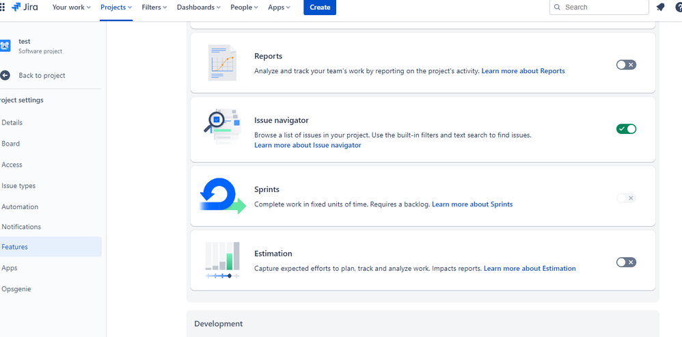Click the Issue navigator heading
Screen dimensions: 682x337
point(282,120)
